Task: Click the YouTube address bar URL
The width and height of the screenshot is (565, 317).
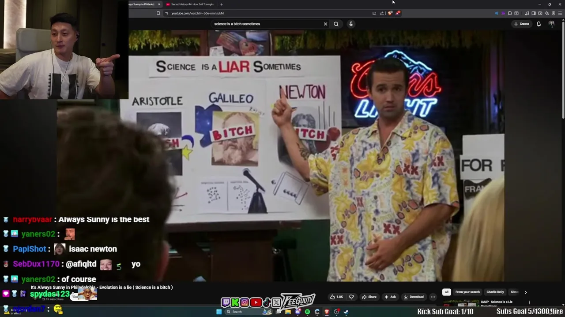Action: (x=197, y=13)
